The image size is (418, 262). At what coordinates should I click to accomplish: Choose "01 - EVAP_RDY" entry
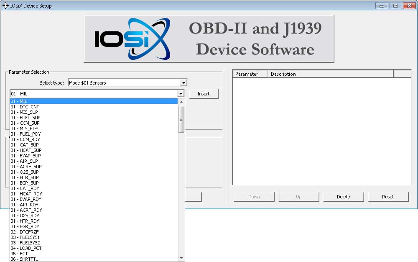click(x=94, y=199)
